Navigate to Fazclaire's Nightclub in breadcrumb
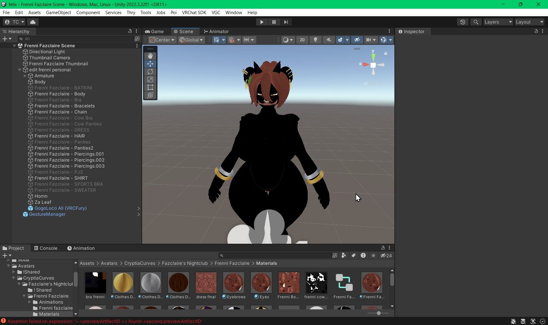Viewport: 548px width, 325px height. click(185, 263)
